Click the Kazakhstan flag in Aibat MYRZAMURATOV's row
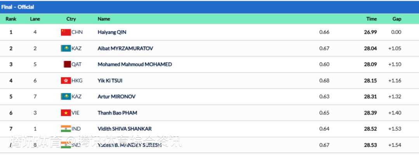 coord(66,48)
